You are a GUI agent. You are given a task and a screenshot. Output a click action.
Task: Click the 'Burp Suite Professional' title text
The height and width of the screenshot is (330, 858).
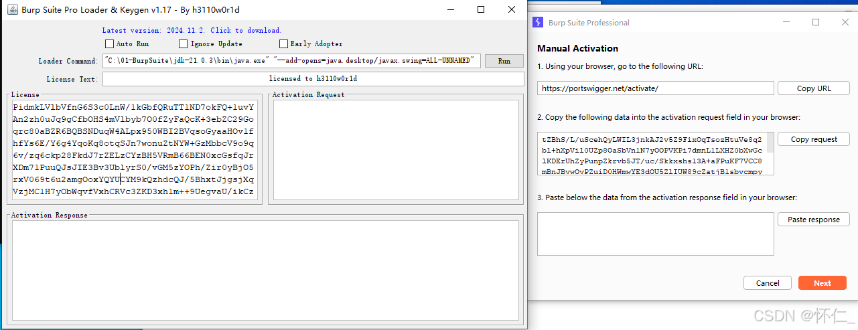point(589,22)
